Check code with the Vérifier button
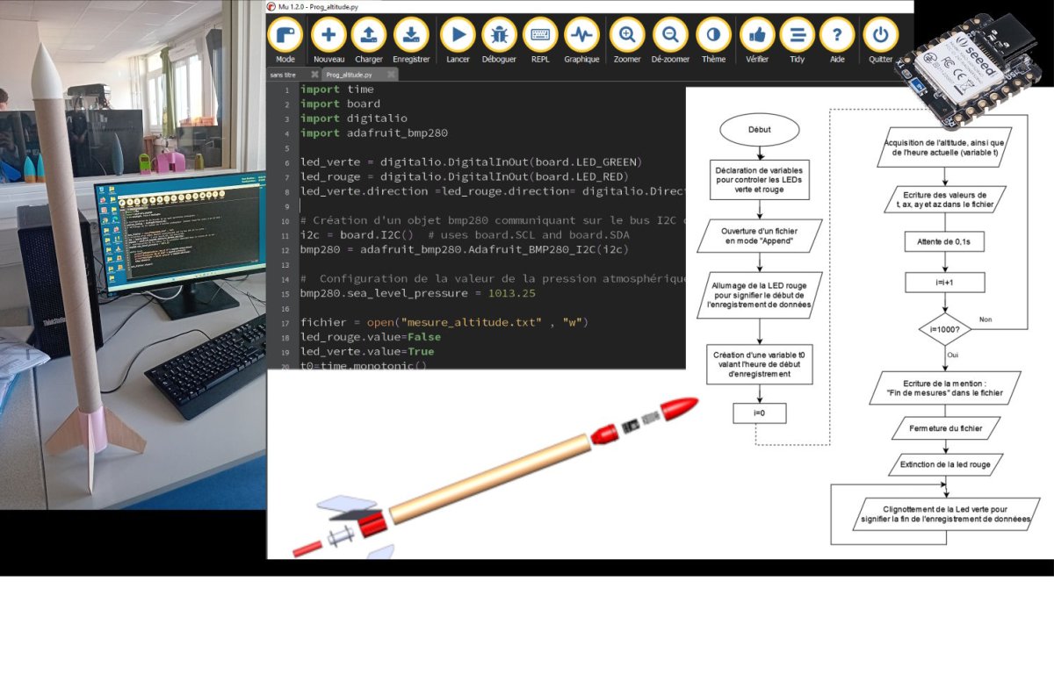1054x696 pixels. click(757, 36)
